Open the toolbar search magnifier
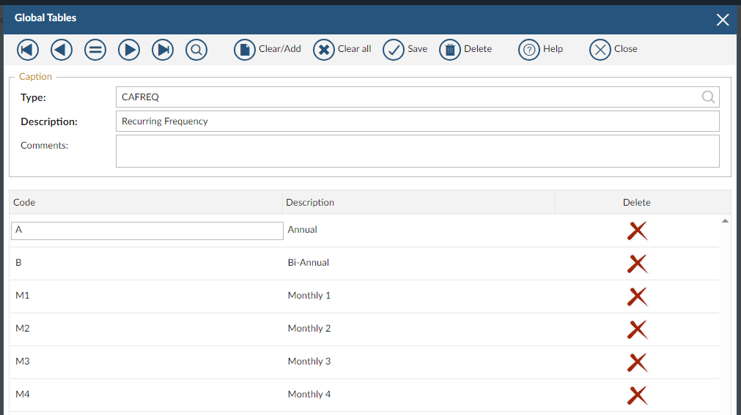Image resolution: width=741 pixels, height=415 pixels. (196, 50)
